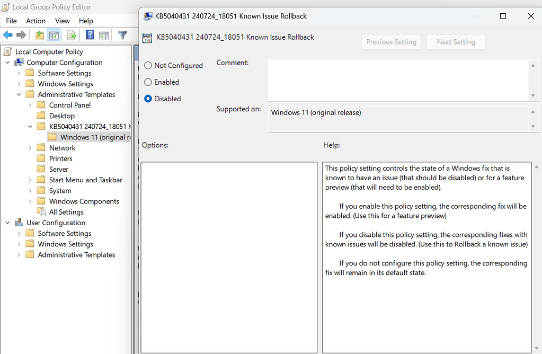Expand Start Menu and Taskbar node

30,180
